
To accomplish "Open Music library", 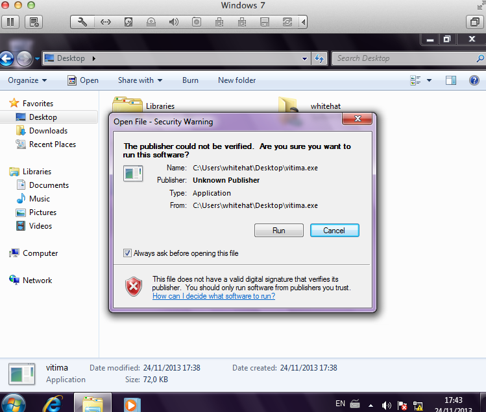I will coord(33,198).
